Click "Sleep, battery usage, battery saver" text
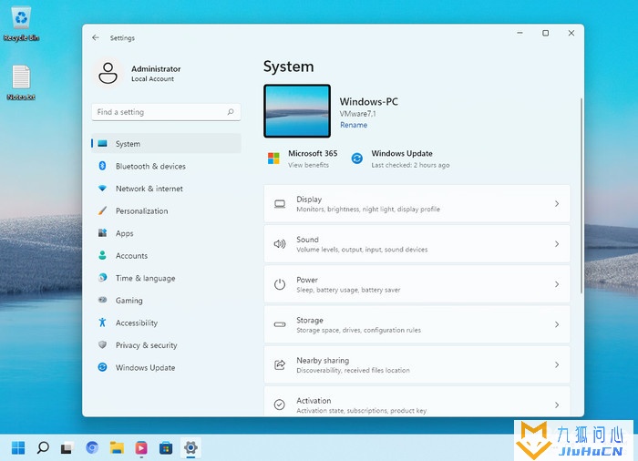638x461 pixels. point(348,290)
